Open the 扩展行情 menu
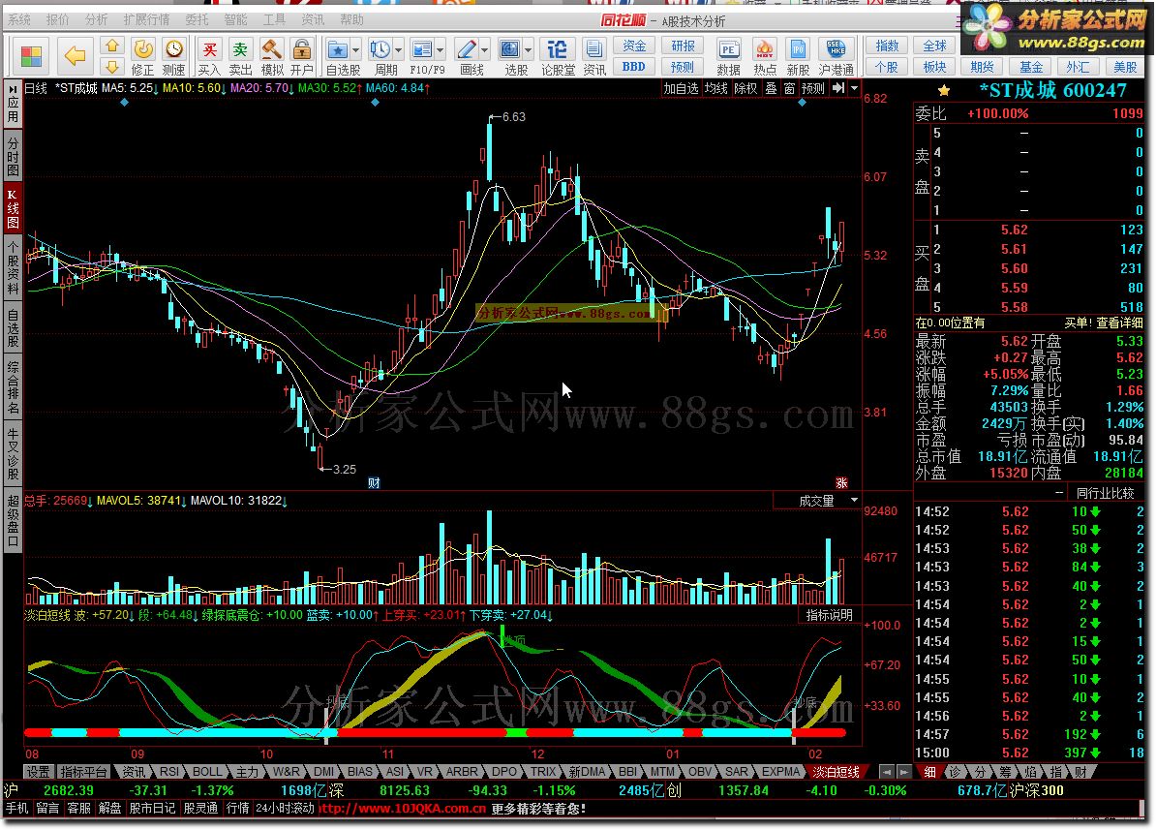Viewport: 1156px width, 830px height. point(146,19)
